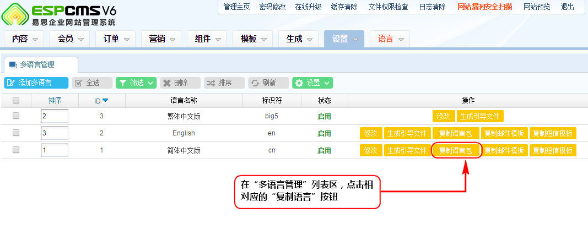Select the 多语言管理 tab
The image size is (588, 240).
click(40, 65)
